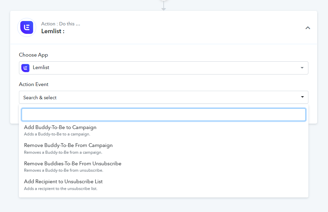The height and width of the screenshot is (212, 328).
Task: Click the Search & select field
Action: click(164, 97)
